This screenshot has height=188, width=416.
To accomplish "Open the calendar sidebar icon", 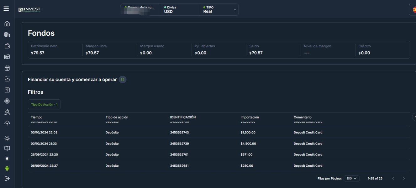I will click(x=7, y=68).
